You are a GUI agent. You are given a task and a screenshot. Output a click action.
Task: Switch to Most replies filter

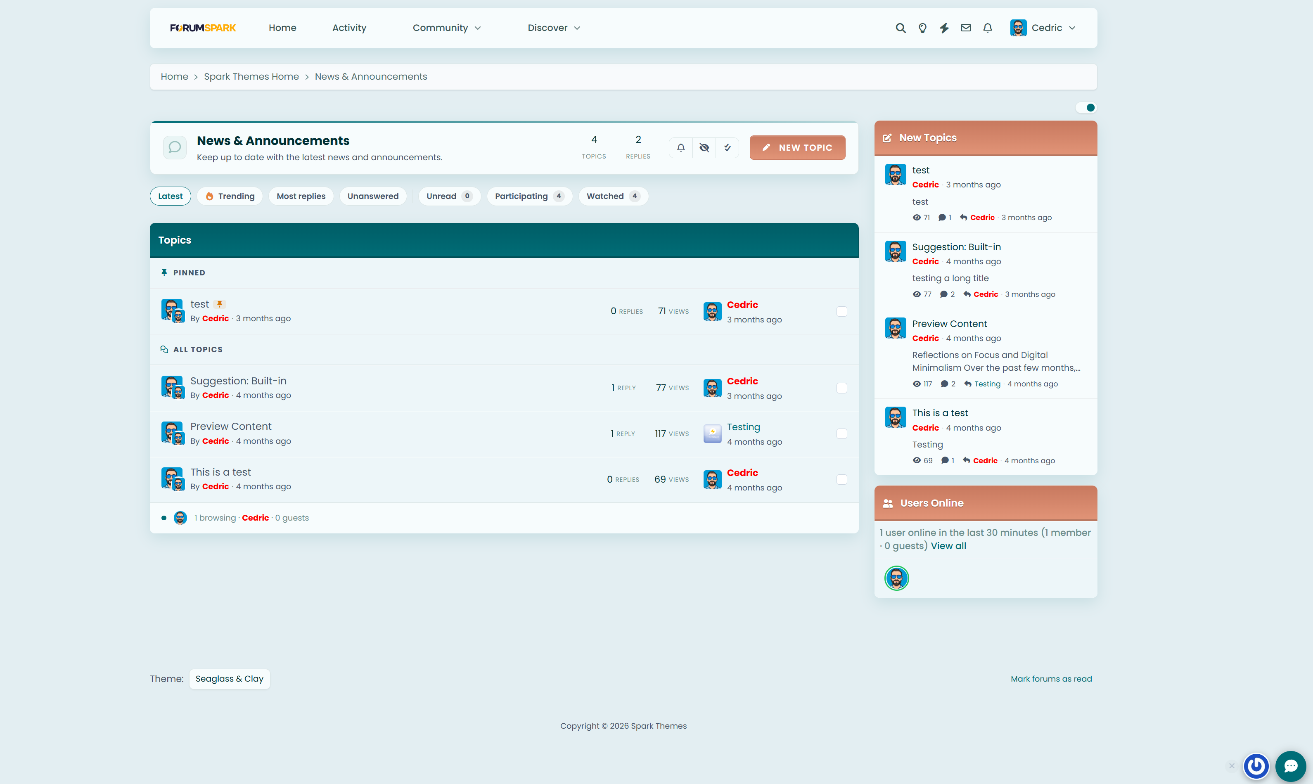point(301,196)
